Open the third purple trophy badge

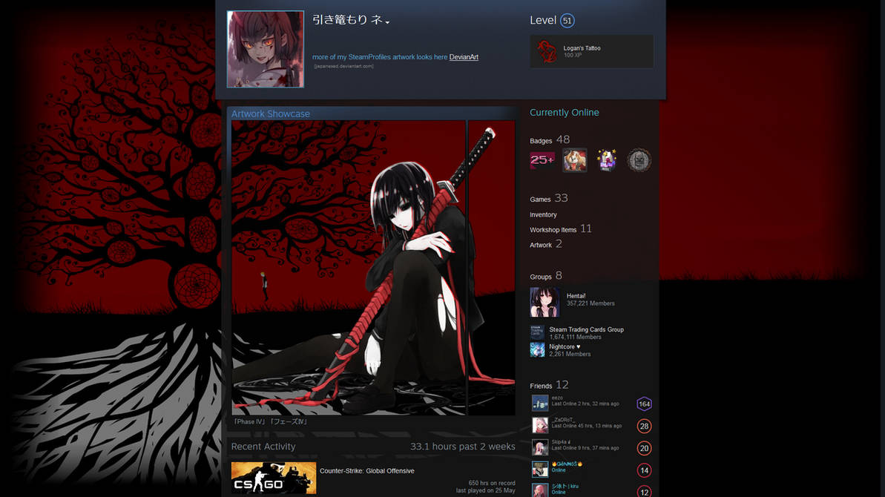click(607, 160)
